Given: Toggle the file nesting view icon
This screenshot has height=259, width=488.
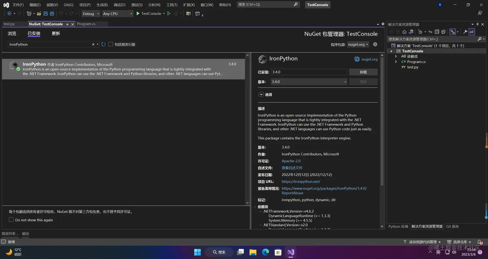Looking at the screenshot, I should 453,32.
